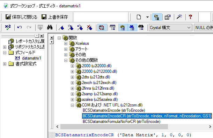Open the properties icon in top toolbar
The width and height of the screenshot is (213, 138).
(168, 17)
